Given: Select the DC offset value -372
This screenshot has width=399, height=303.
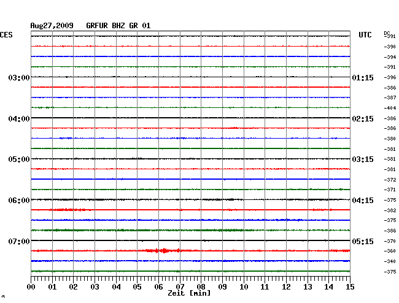Looking at the screenshot, I should click(390, 180).
